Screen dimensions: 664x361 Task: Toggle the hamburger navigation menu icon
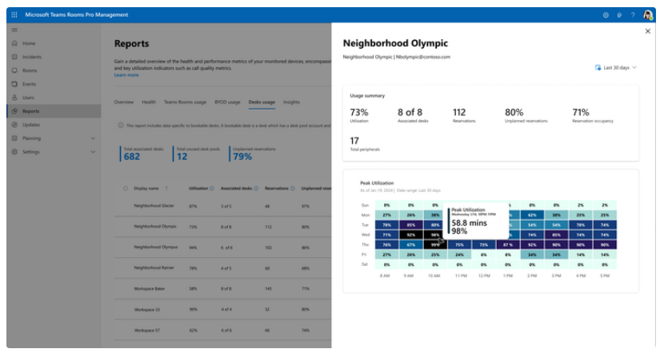click(14, 30)
